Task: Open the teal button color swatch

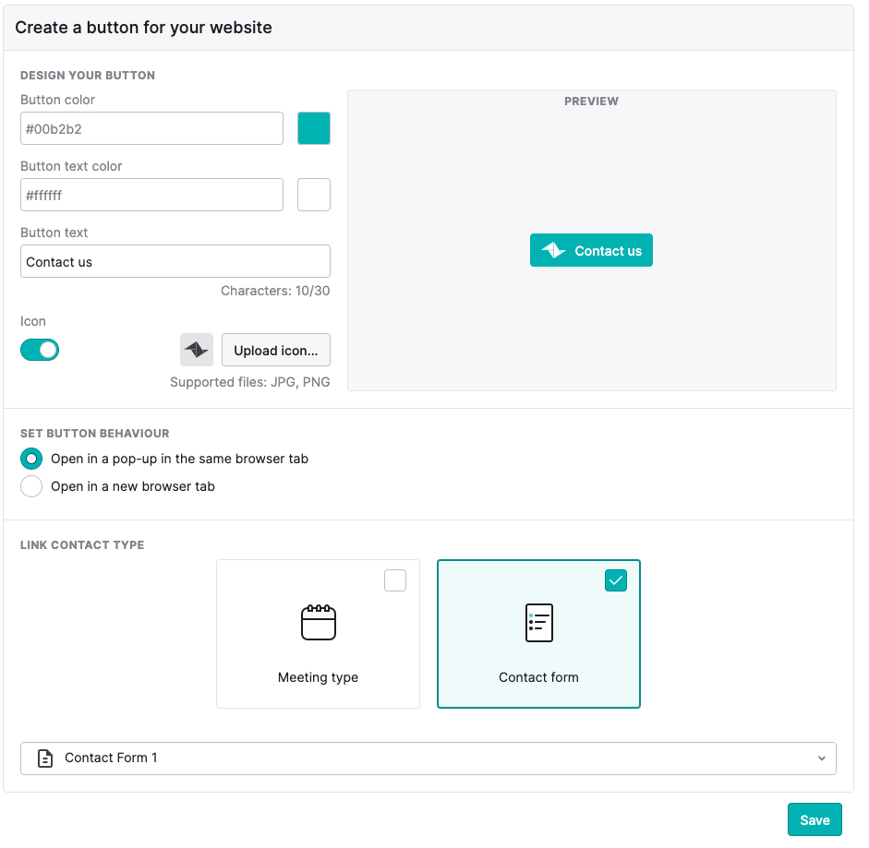Action: pos(314,128)
